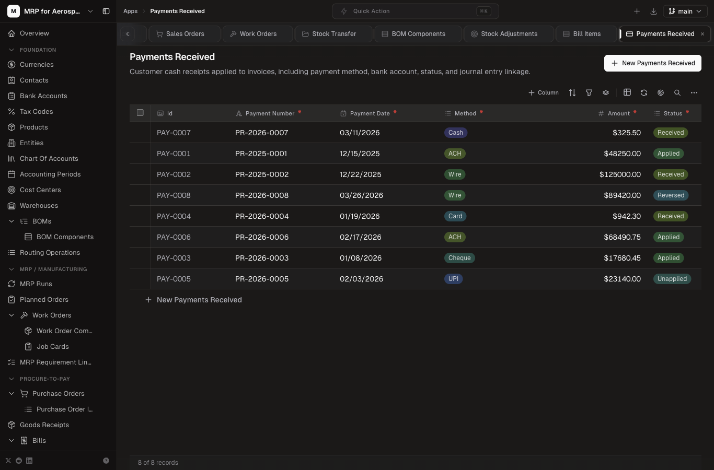
Task: Open the table view icon
Action: tap(627, 92)
